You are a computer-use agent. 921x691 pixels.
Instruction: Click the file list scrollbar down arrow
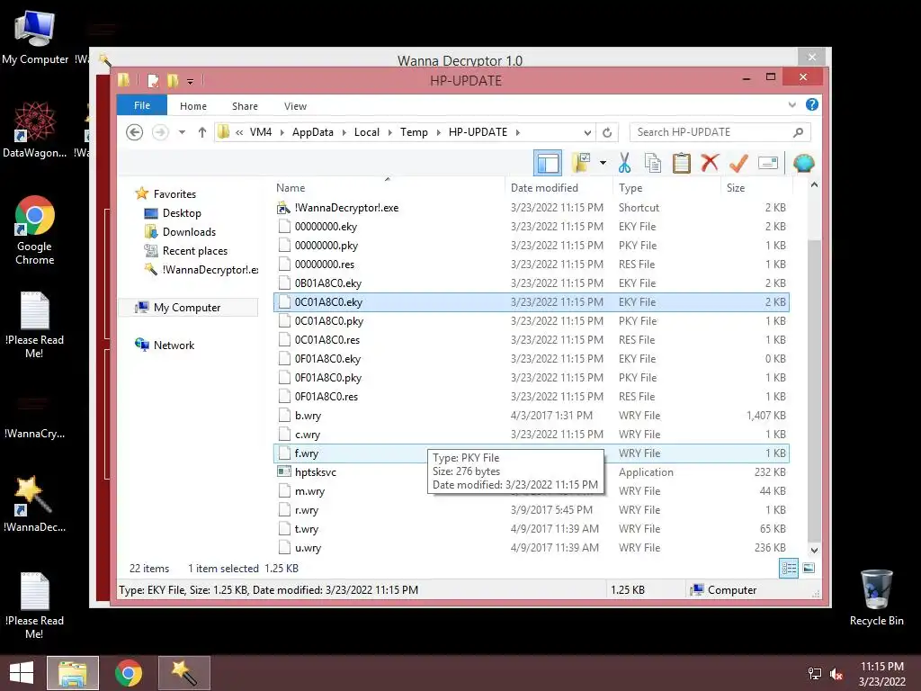[x=814, y=551]
